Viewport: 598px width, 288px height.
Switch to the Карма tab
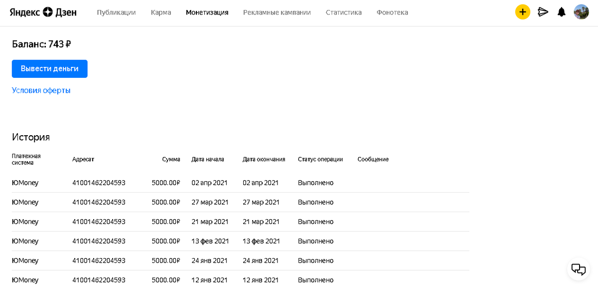161,12
